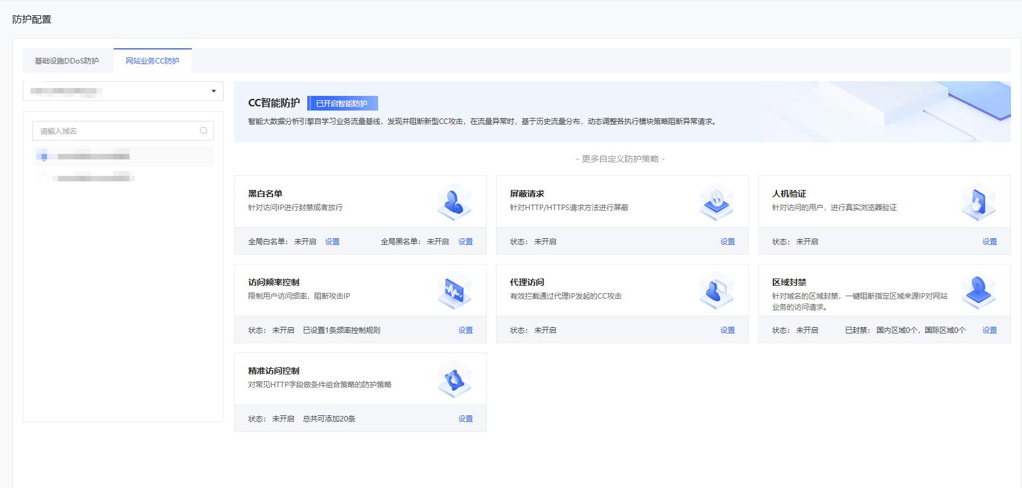Open 设置 for 区域封禁
The height and width of the screenshot is (488, 1022).
(x=989, y=330)
